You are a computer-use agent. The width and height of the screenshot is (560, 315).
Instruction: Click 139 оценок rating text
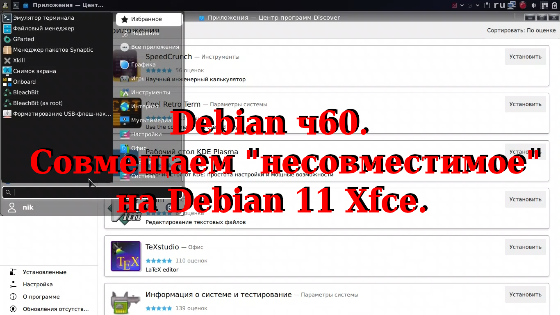click(x=191, y=308)
